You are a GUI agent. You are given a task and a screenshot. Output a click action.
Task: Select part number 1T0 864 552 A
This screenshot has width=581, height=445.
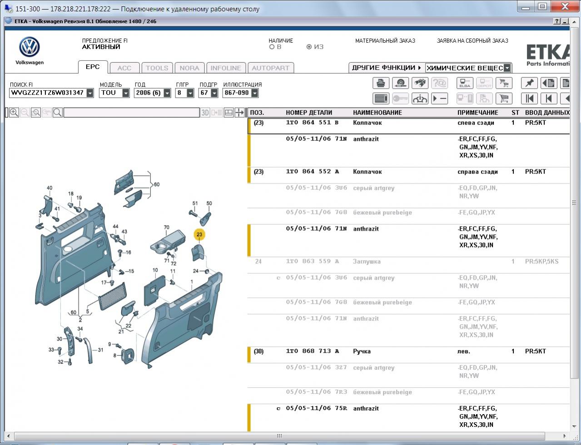312,172
